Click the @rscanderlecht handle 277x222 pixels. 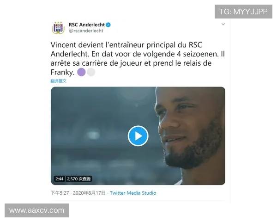[x=86, y=31]
